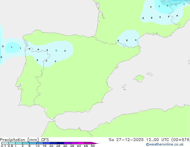Image resolution: width=190 pixels, height=147 pixels.
Task: Select the 15–20 mm legend color swatch
Action: click(x=47, y=143)
